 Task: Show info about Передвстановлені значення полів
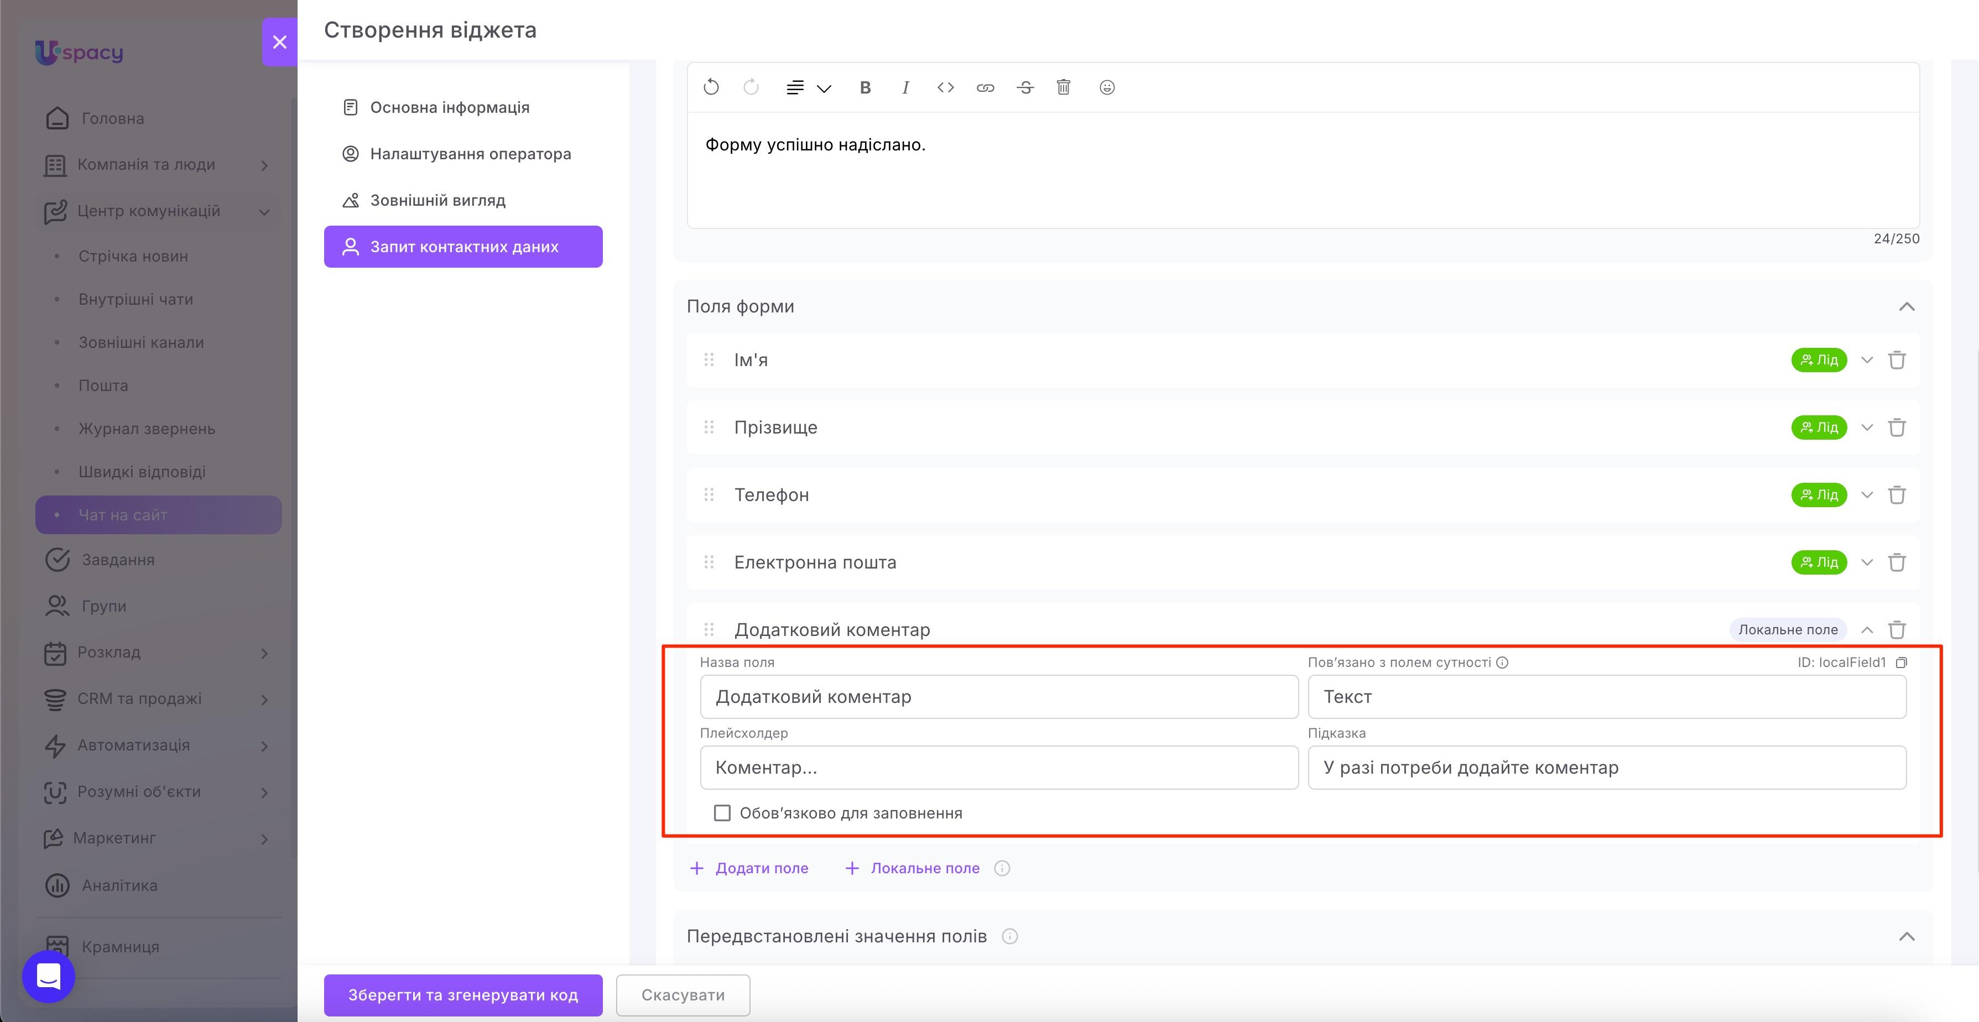[x=1009, y=937]
